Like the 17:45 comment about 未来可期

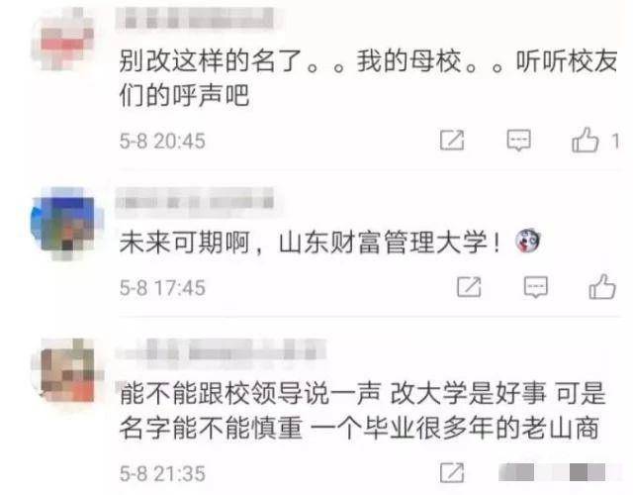pos(602,286)
